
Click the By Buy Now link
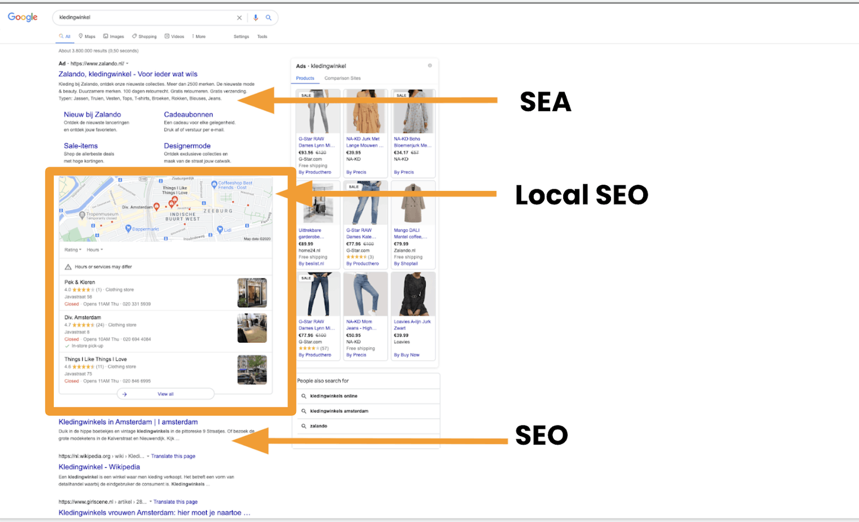[x=407, y=355]
